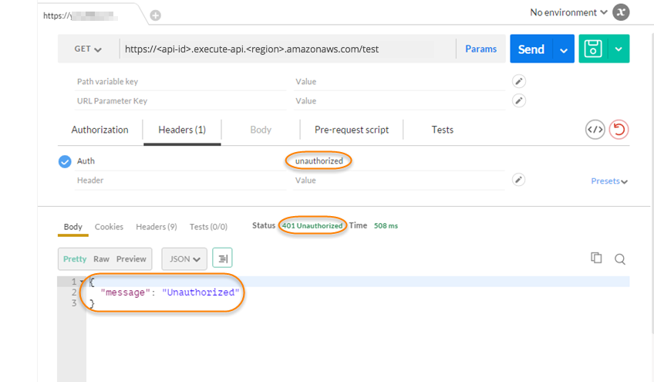Click the generate code snippet icon
Viewport: 654px width, 382px height.
click(x=595, y=130)
